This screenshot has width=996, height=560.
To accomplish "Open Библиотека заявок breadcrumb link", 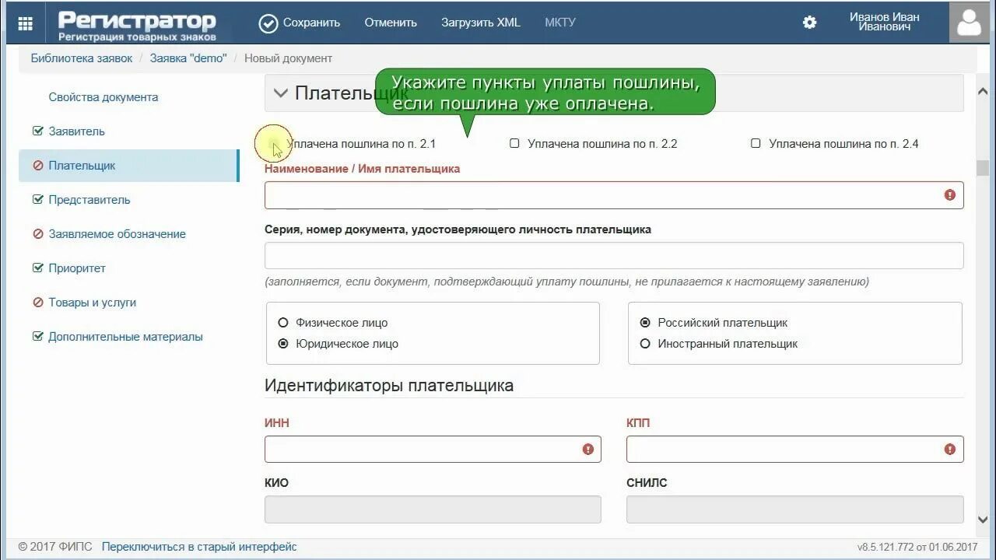I will tap(82, 58).
